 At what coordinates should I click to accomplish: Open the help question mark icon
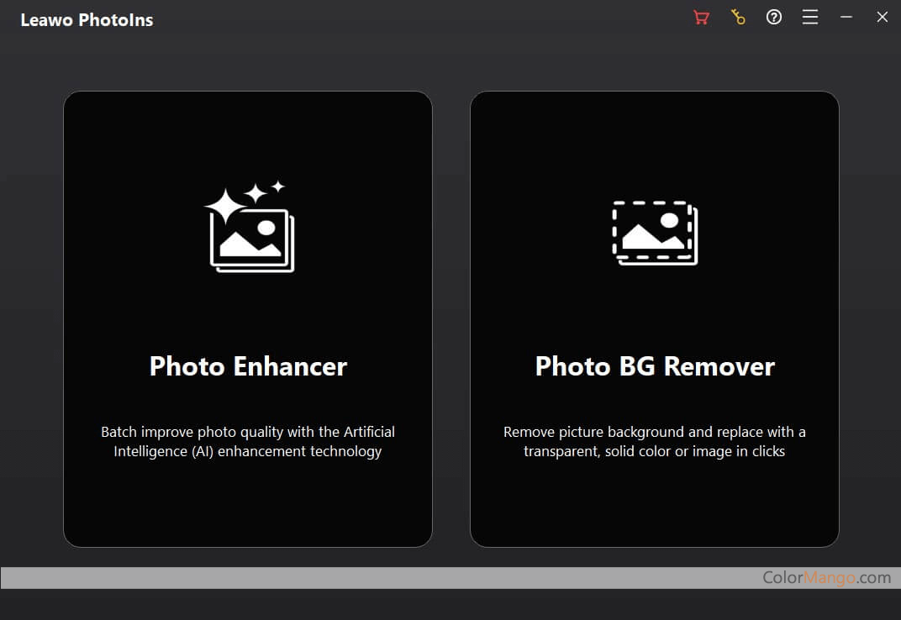pos(774,17)
